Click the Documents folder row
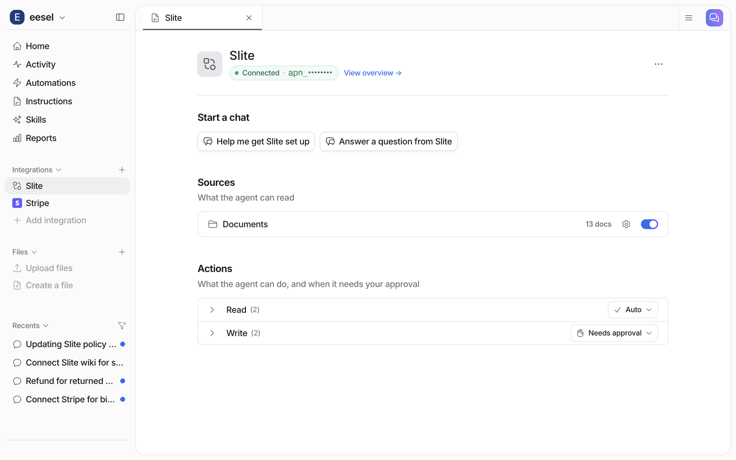Viewport: 736px width, 460px height. coord(433,224)
